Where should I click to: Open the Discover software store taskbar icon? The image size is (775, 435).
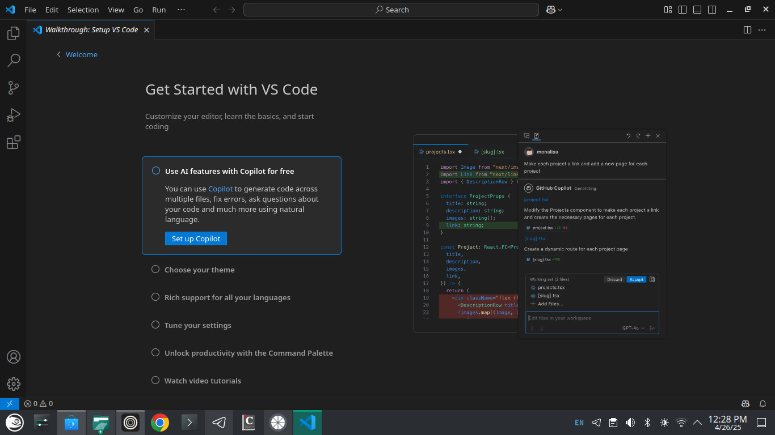click(x=71, y=423)
